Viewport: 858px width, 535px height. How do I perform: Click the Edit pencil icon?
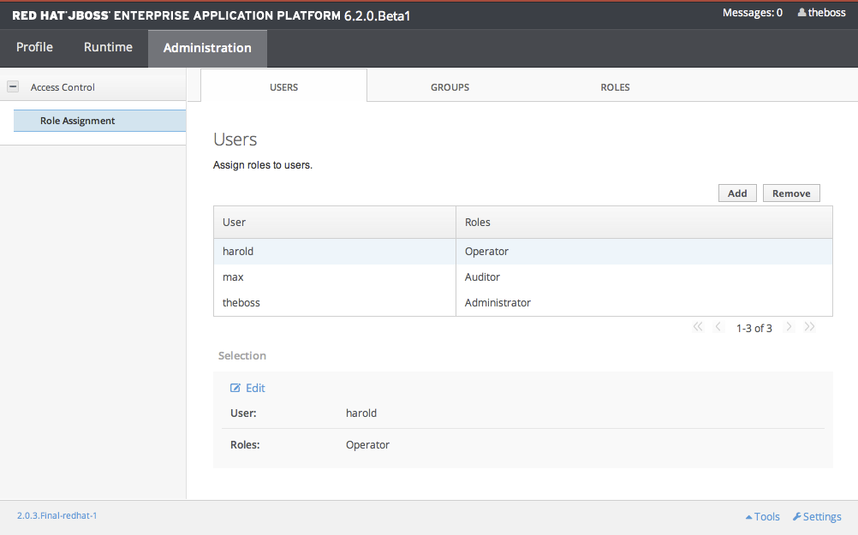tap(235, 389)
